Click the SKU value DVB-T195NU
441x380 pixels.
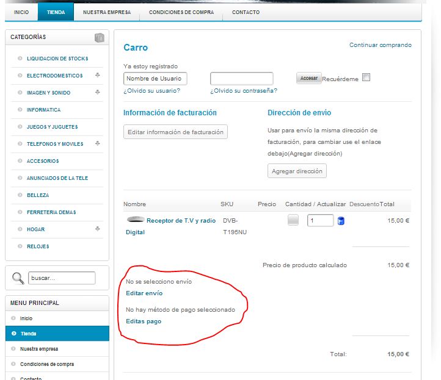[x=235, y=226]
